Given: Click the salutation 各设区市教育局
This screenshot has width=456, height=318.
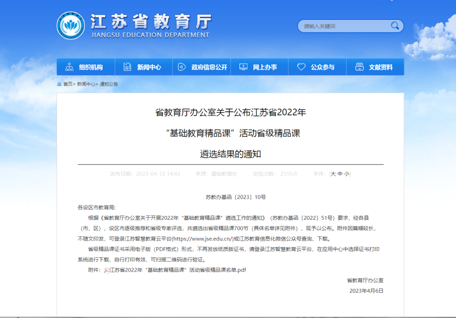Looking at the screenshot, I should click(x=96, y=208).
